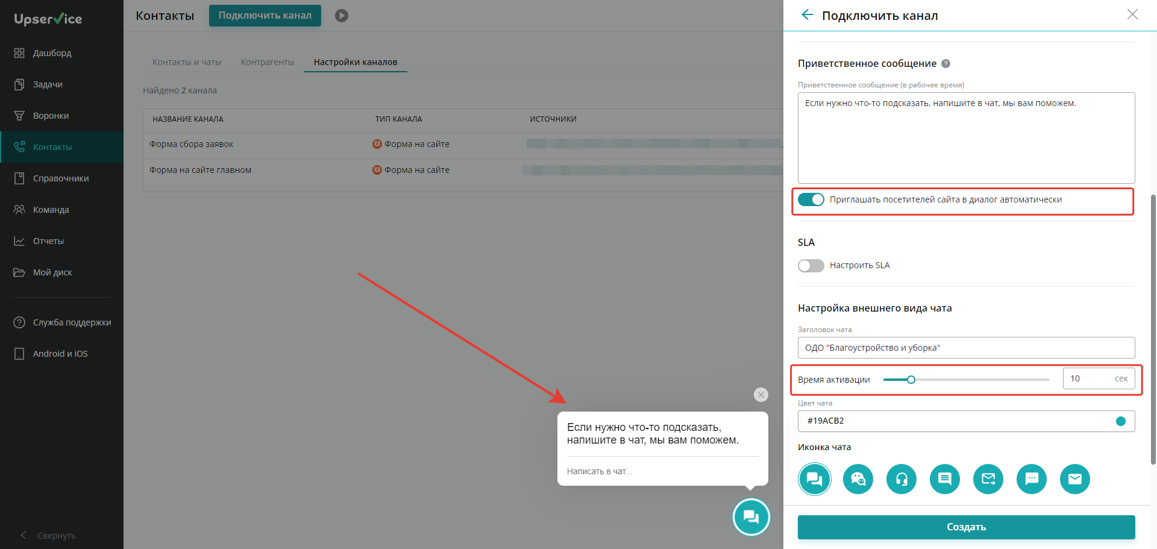Open Android и iOS phone icon
The width and height of the screenshot is (1157, 549).
click(19, 354)
